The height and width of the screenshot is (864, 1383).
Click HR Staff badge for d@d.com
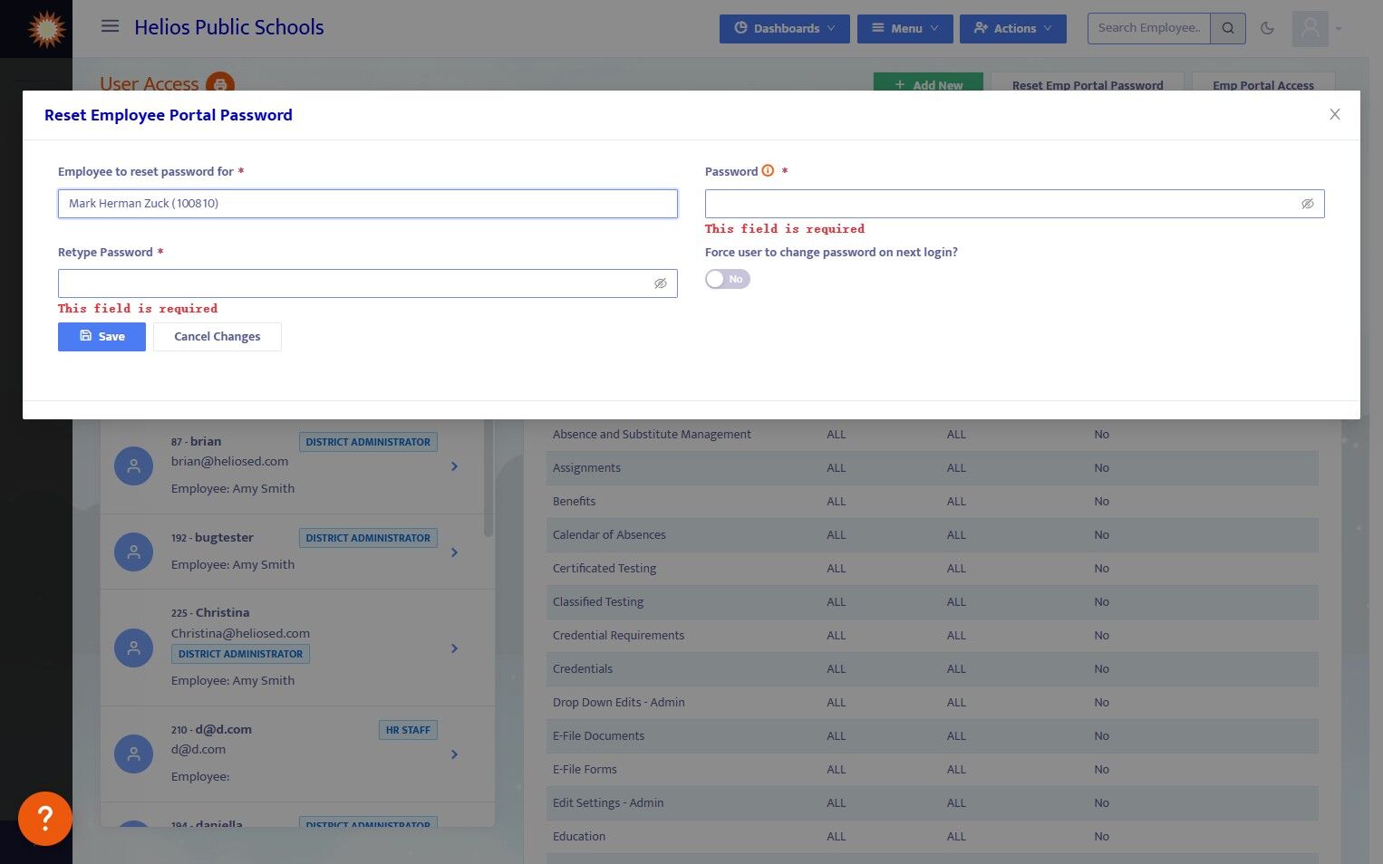(408, 730)
